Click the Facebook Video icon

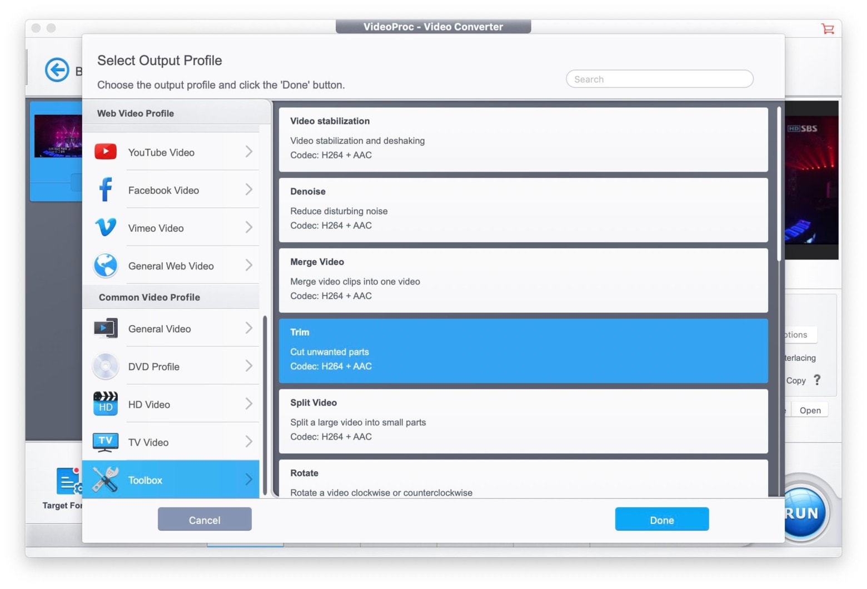pyautogui.click(x=106, y=189)
